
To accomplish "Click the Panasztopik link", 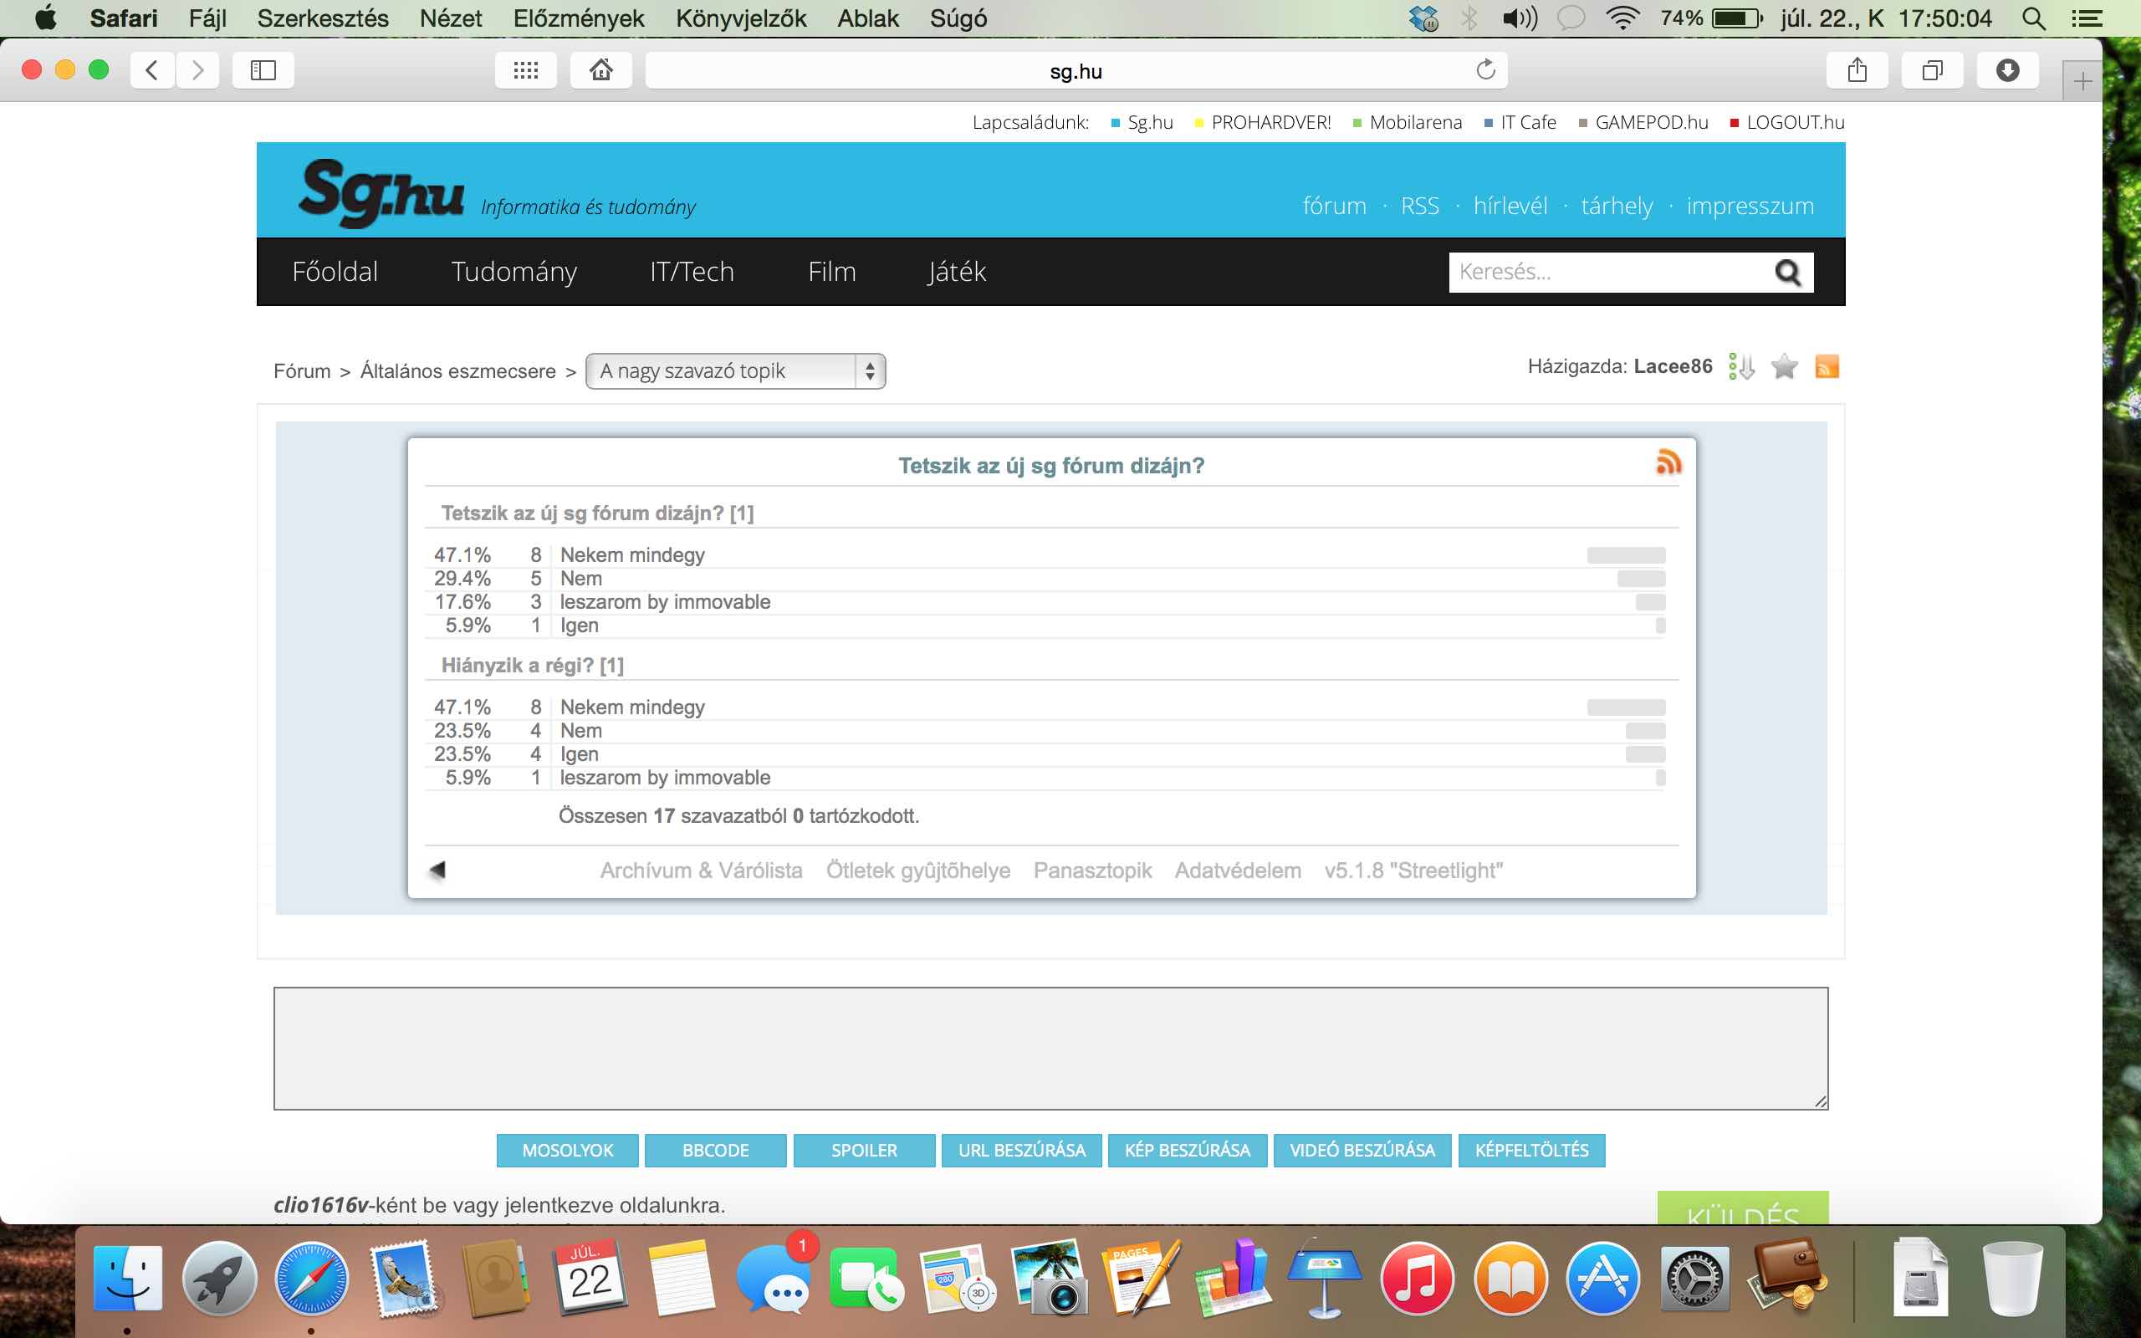I will 1091,870.
